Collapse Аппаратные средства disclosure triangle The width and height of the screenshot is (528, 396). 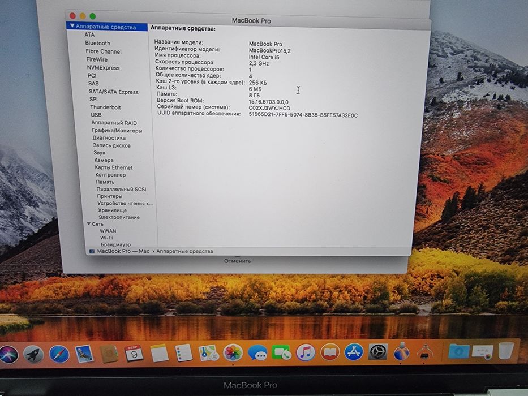pyautogui.click(x=72, y=26)
